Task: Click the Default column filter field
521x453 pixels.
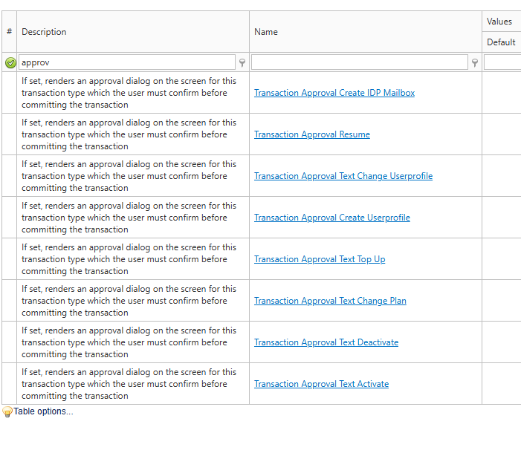Action: (502, 63)
